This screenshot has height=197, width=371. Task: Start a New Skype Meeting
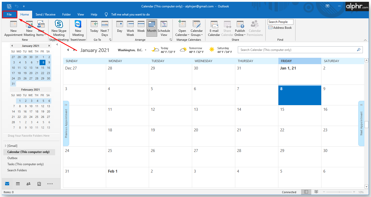coord(59,28)
